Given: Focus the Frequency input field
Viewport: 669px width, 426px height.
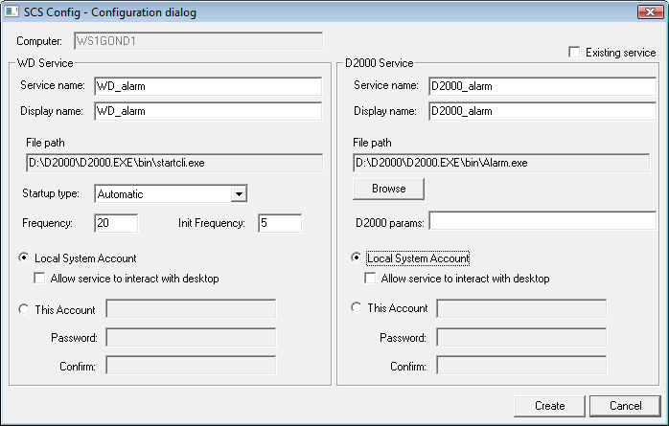Looking at the screenshot, I should [x=116, y=223].
